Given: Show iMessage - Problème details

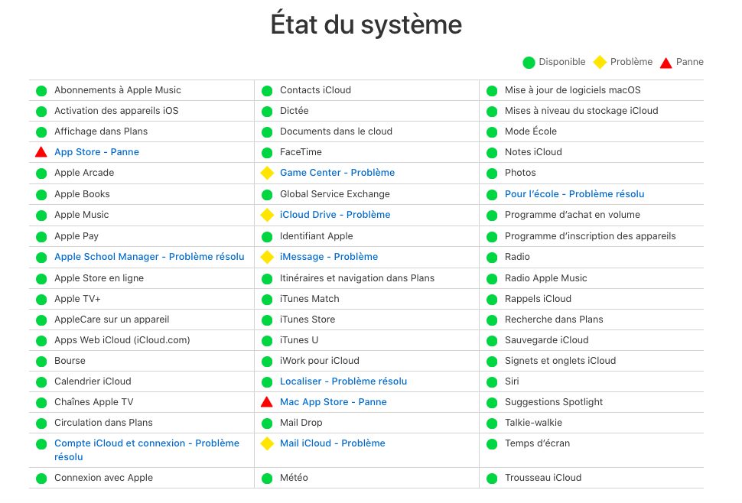Looking at the screenshot, I should [329, 257].
